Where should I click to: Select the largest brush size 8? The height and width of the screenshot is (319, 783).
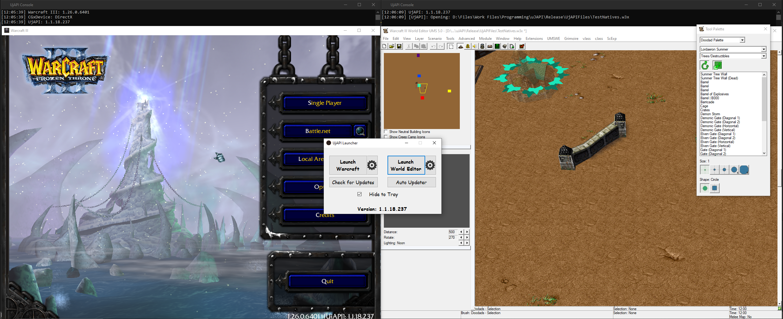(744, 169)
